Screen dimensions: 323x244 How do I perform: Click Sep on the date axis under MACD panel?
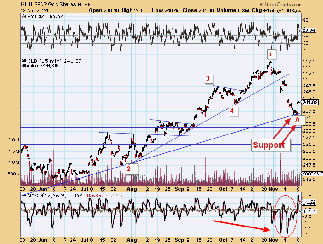[x=179, y=240]
